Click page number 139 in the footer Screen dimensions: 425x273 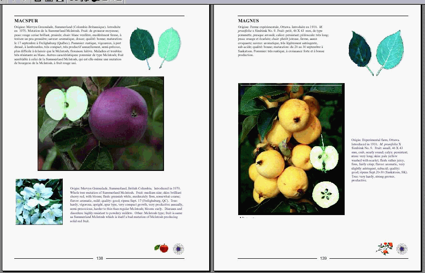323,258
